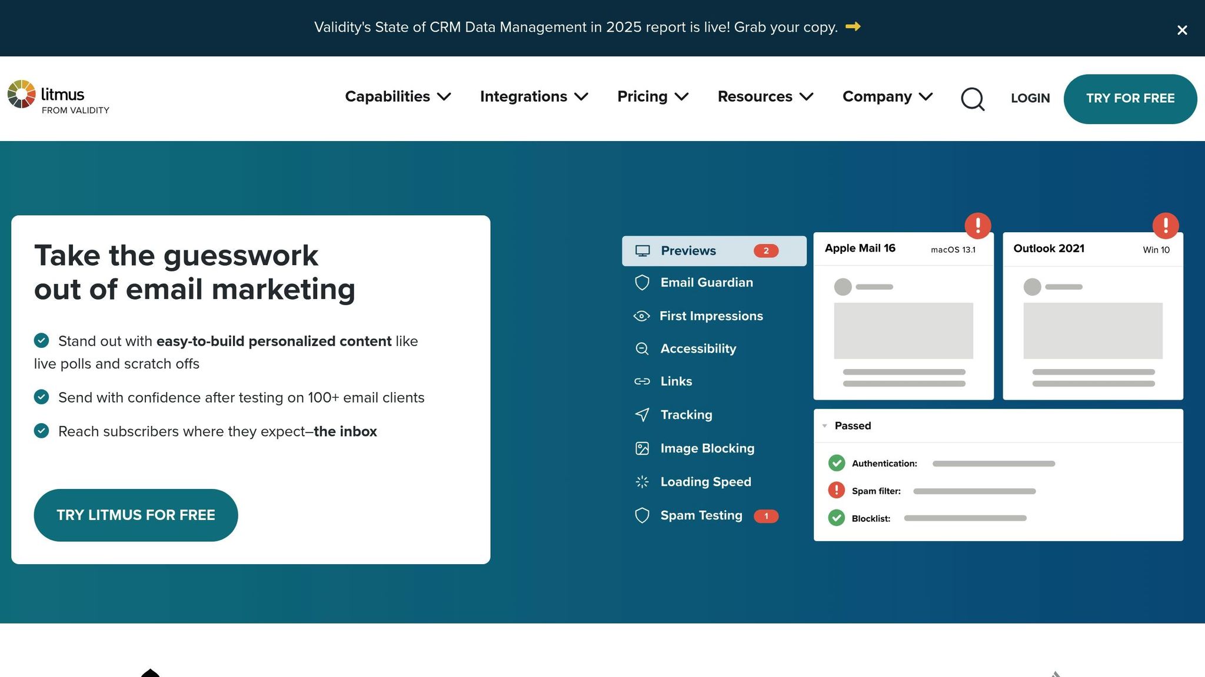
Task: Click the First Impressions eye icon
Action: [641, 316]
